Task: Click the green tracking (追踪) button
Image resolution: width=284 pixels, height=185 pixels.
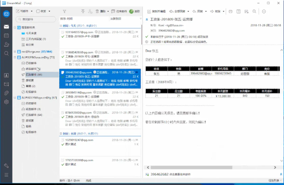Action: pos(135,11)
